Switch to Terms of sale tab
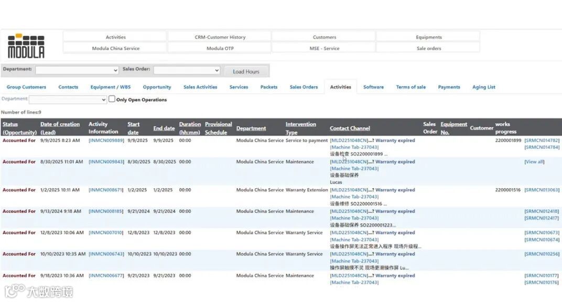This screenshot has height=302, width=562. [410, 87]
